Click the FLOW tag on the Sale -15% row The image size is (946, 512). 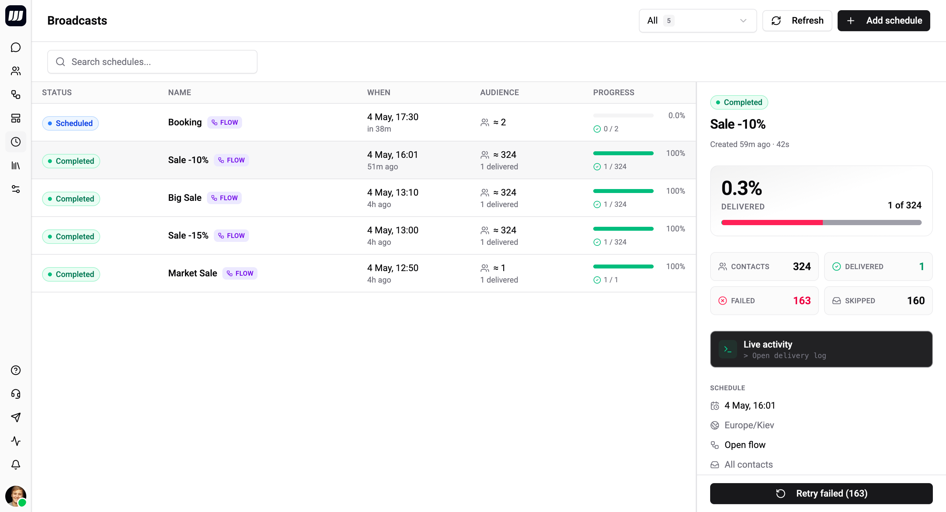click(x=231, y=236)
